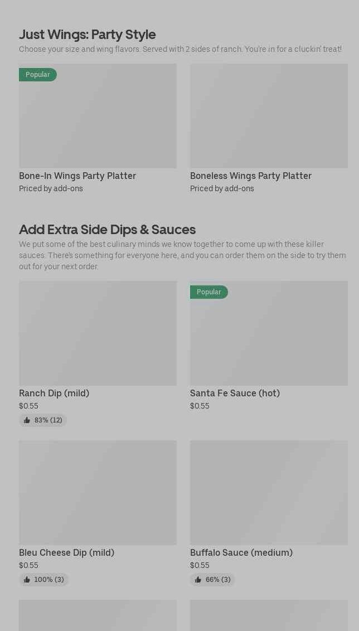Viewport: 359px width, 631px height.
Task: Click the Just Wings: Party Style heading
Action: 88,34
